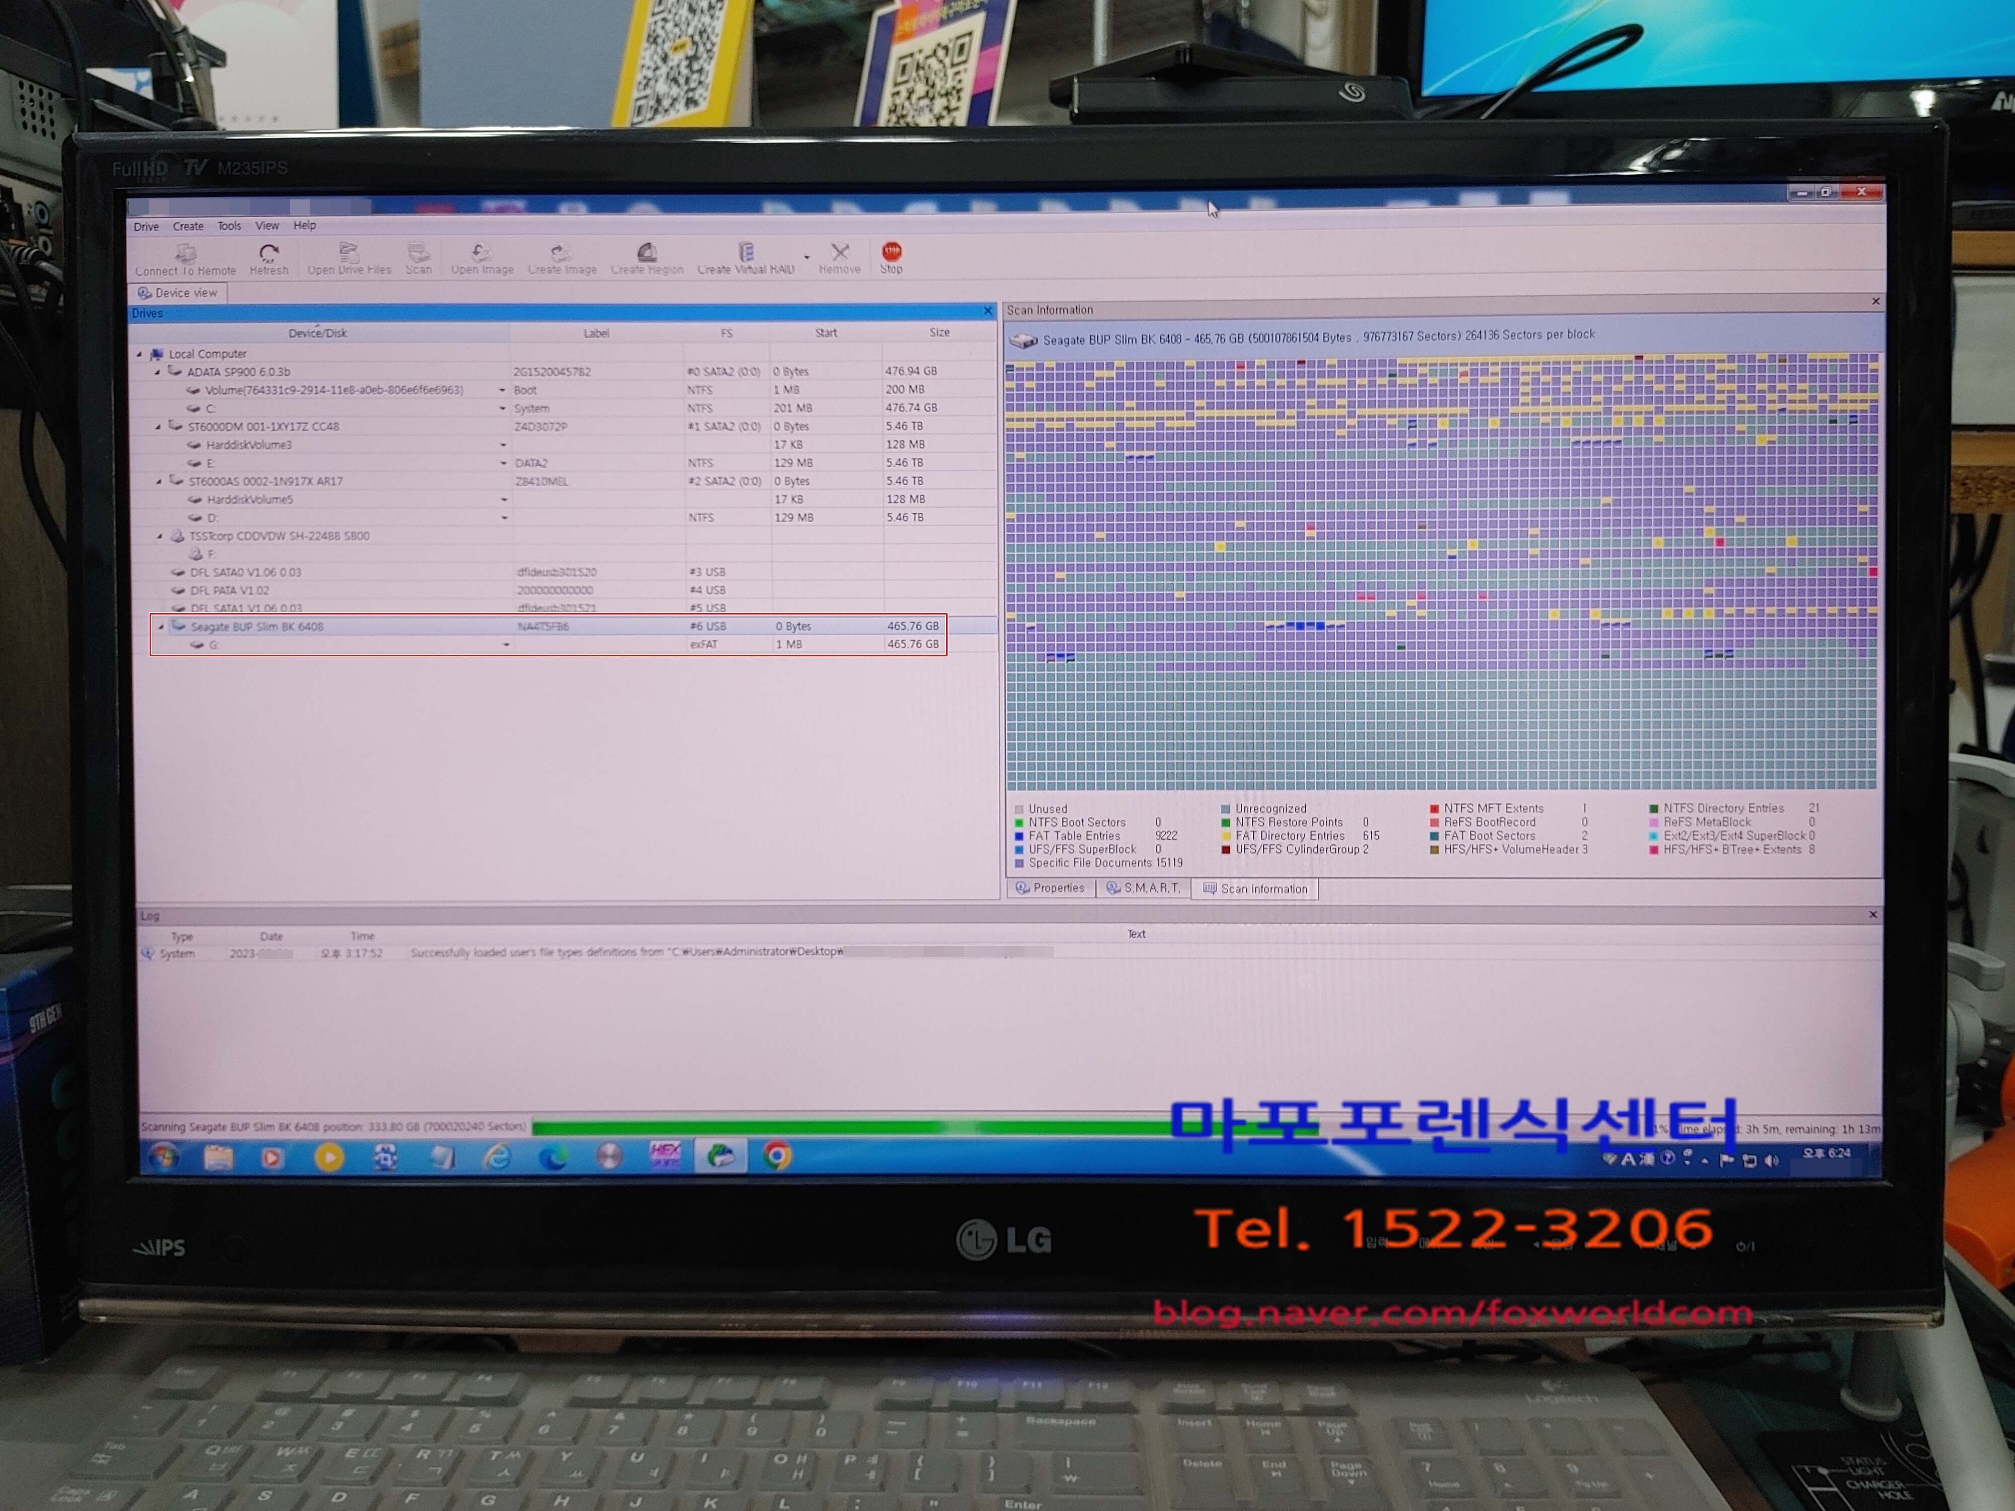Open the Tools menu
The width and height of the screenshot is (2015, 1511).
230,226
